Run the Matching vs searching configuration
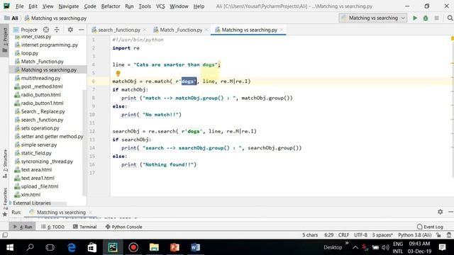 point(415,18)
